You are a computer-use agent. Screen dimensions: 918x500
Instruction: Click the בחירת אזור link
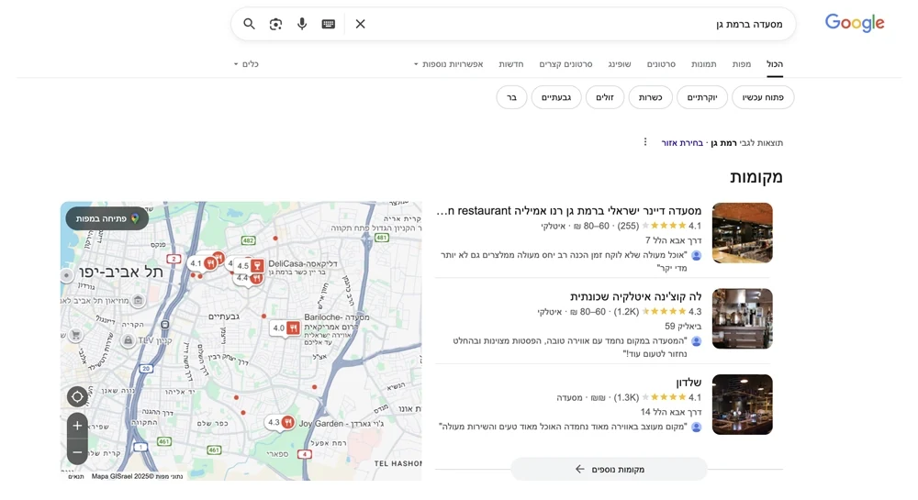coord(682,143)
